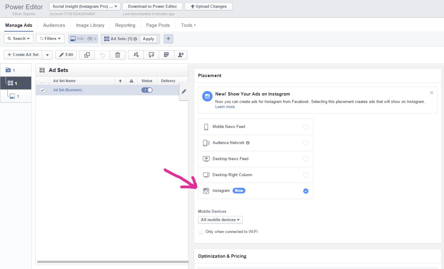444x269 pixels.
Task: Click the horizontal scrollbar under the ad sets table
Action: [x=113, y=262]
